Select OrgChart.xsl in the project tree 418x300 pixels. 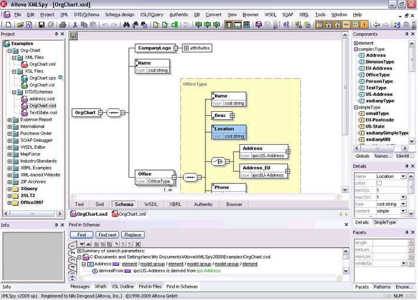[42, 85]
